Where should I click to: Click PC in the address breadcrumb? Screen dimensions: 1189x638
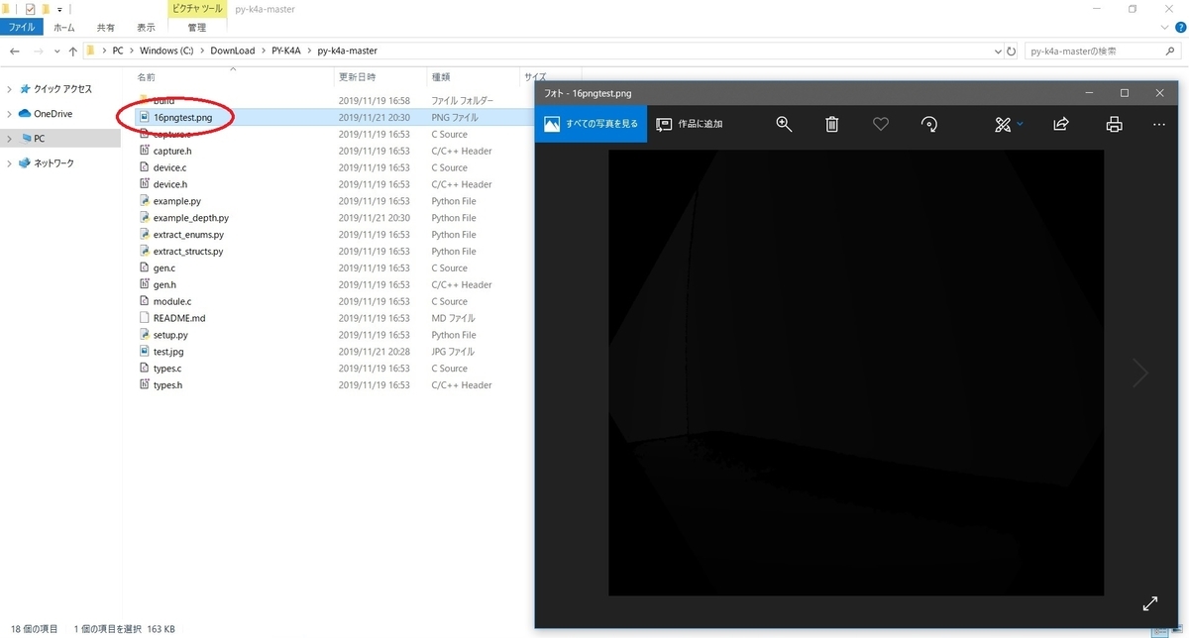coord(117,51)
